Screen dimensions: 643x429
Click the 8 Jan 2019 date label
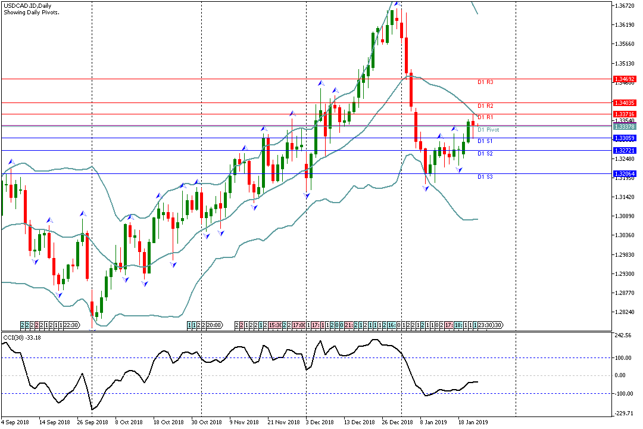point(433,422)
